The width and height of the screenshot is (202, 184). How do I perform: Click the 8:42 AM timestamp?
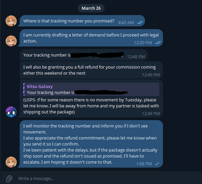(126, 22)
